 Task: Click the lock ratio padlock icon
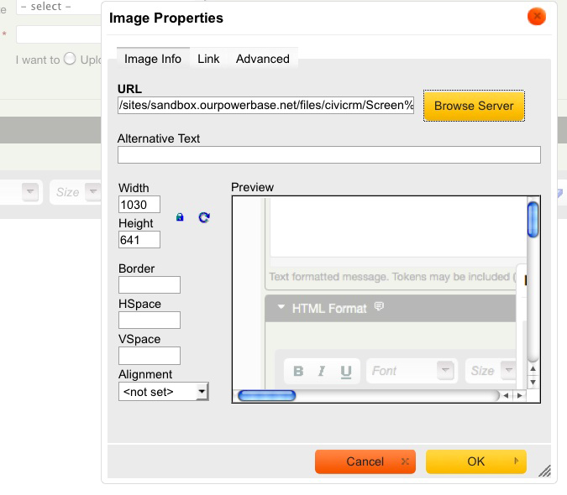click(180, 217)
